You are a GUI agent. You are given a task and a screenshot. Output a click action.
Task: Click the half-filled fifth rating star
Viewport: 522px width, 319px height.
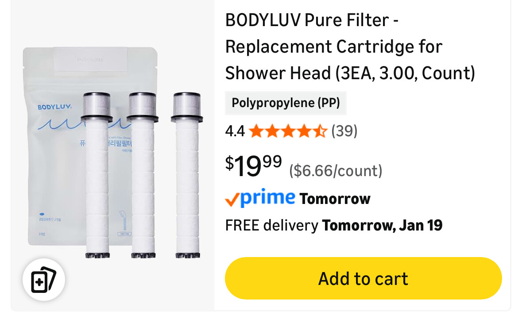pyautogui.click(x=320, y=131)
